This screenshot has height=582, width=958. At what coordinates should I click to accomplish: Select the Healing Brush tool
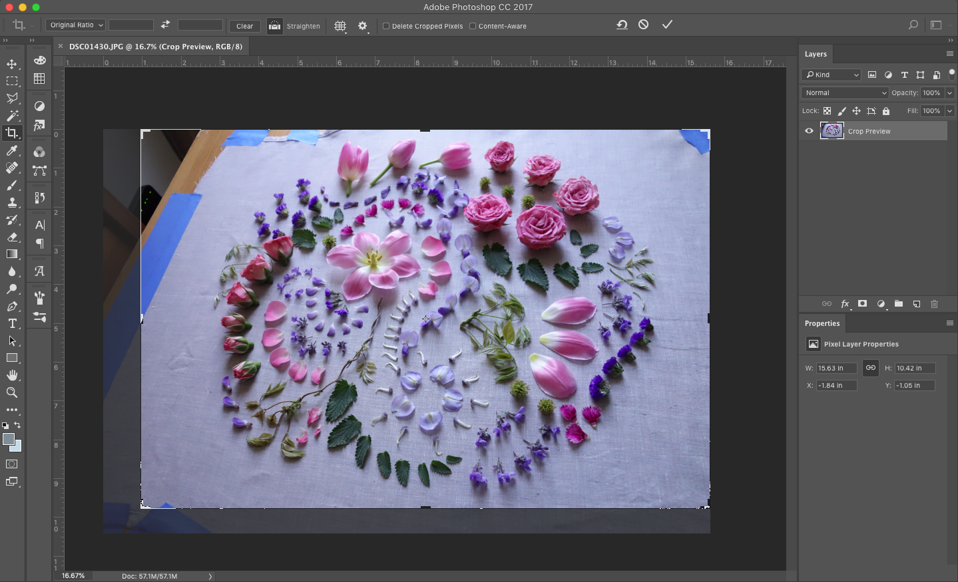(12, 168)
